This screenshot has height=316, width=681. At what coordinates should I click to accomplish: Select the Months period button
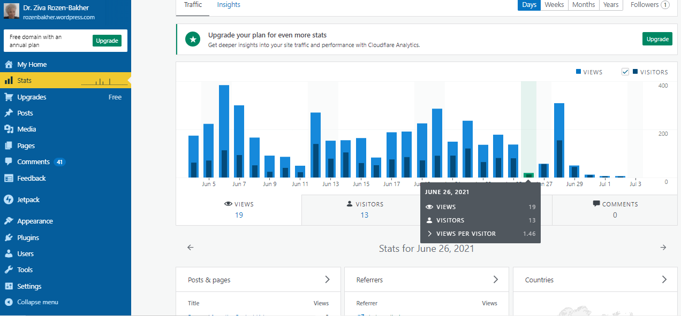tap(584, 5)
